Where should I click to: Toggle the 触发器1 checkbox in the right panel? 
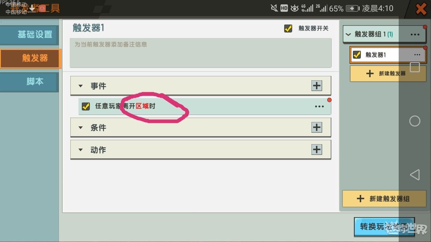click(x=357, y=54)
